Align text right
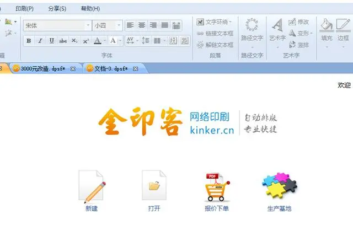Screen dimensions: 353x225 point(153,25)
